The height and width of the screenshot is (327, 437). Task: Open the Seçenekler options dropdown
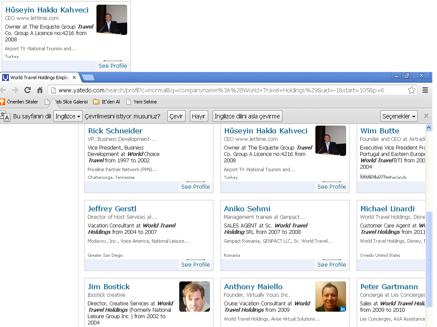click(399, 116)
